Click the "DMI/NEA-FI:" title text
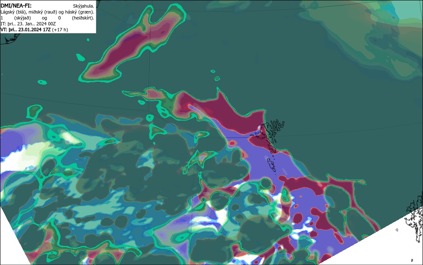 click(x=16, y=6)
